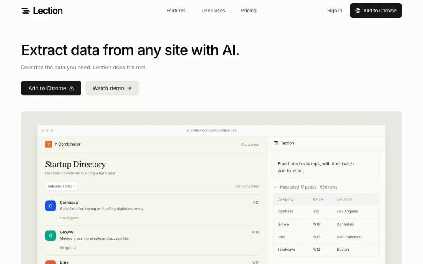Click the Lection logo in the header
The width and height of the screenshot is (423, 264).
point(42,11)
